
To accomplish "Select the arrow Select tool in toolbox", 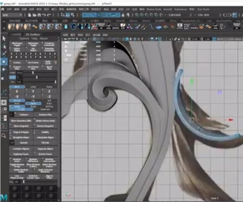I will (x=4, y=38).
